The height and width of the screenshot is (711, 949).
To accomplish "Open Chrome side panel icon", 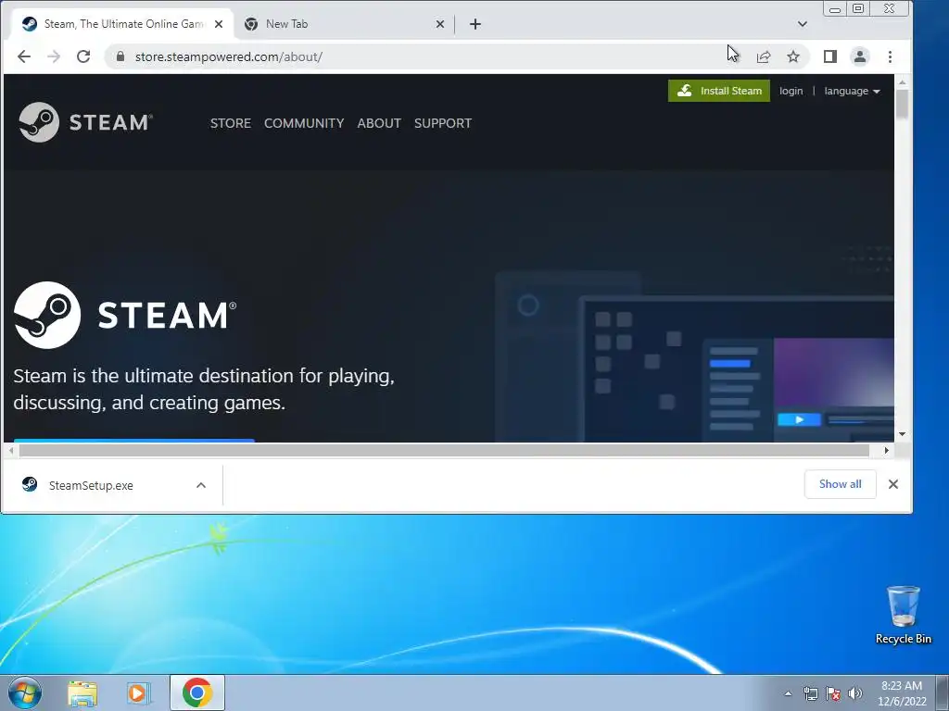I will tap(829, 56).
